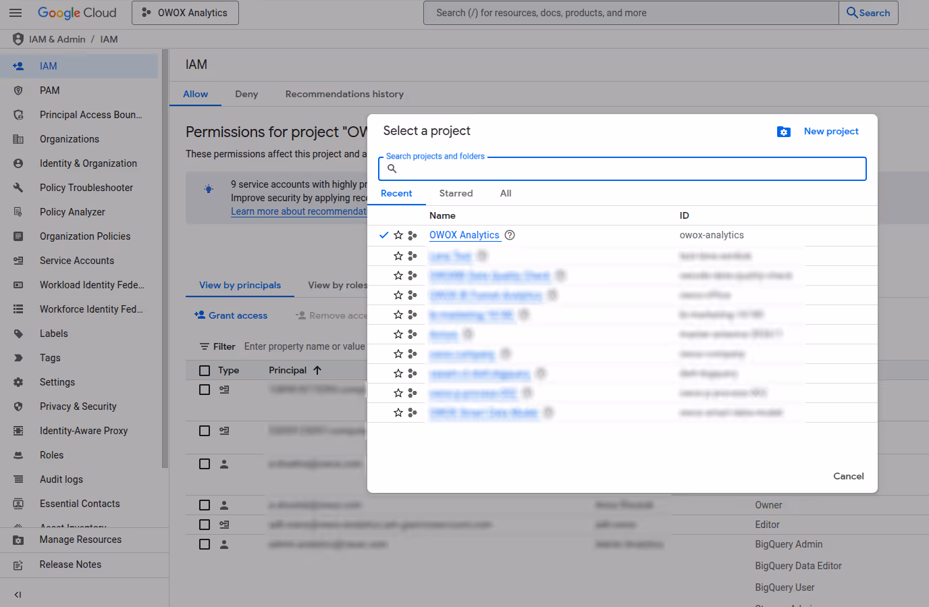Collapse the sidebar with chevron button
Image resolution: width=929 pixels, height=607 pixels.
pos(18,595)
